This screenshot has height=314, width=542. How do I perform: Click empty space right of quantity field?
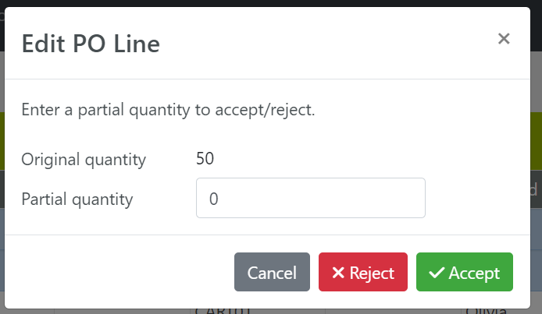(476, 199)
